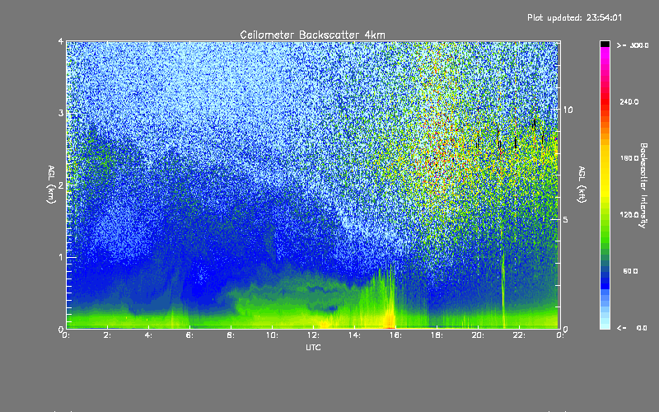Click the "20:" UTC time tick label
659x412 pixels.
[x=478, y=335]
